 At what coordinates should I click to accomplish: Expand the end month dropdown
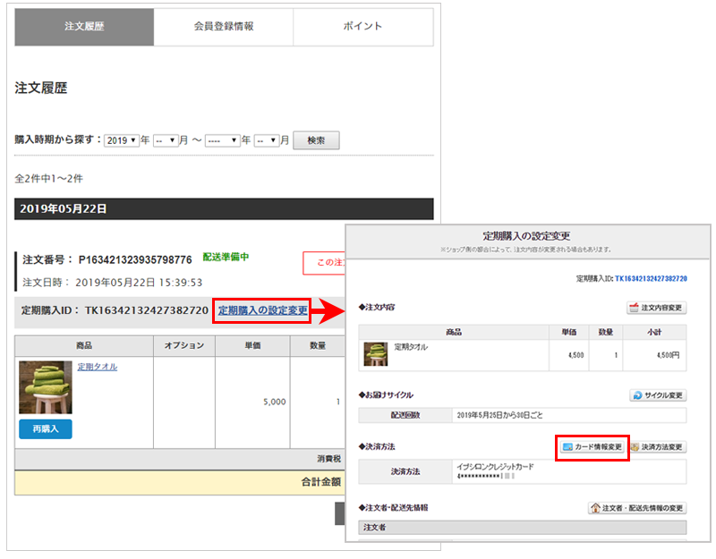coord(267,140)
